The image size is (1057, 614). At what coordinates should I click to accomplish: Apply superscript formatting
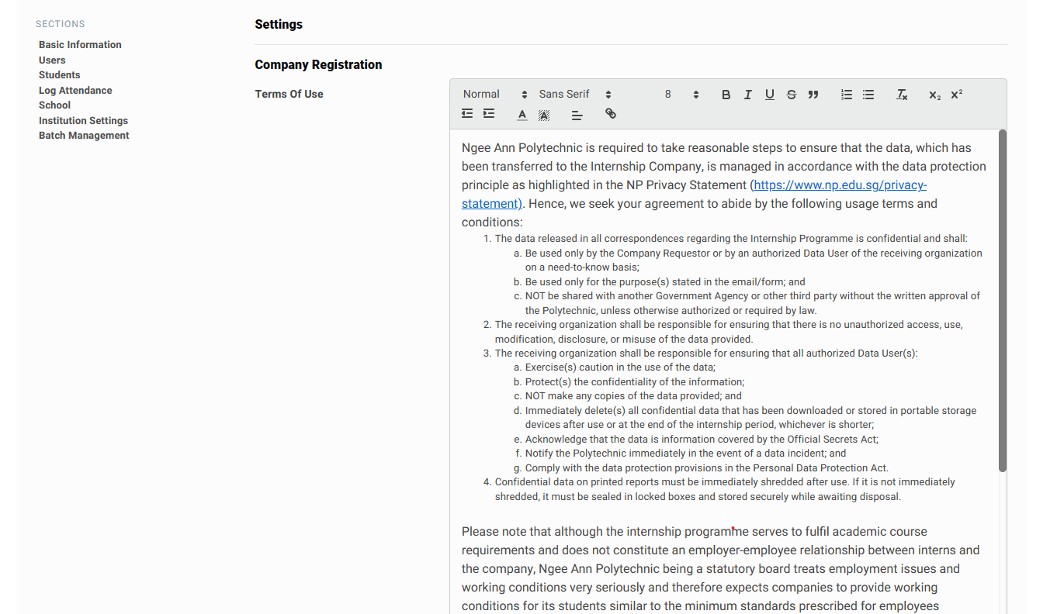(x=956, y=95)
